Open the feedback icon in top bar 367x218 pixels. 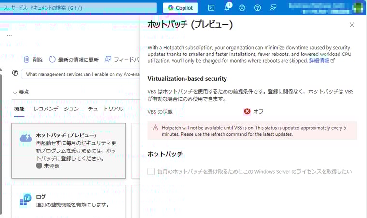click(273, 8)
